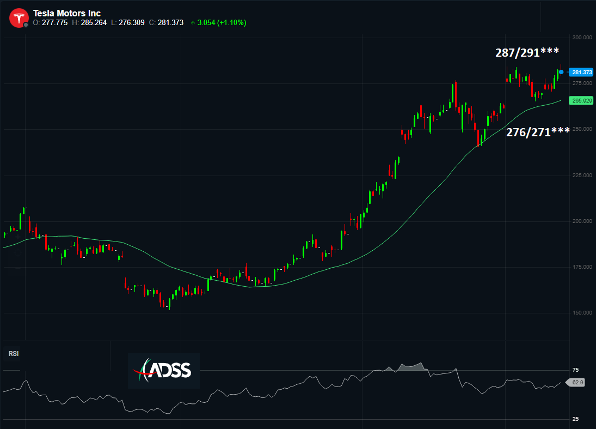The height and width of the screenshot is (429, 596).
Task: Click the 250.000 price axis label
Action: (x=582, y=129)
